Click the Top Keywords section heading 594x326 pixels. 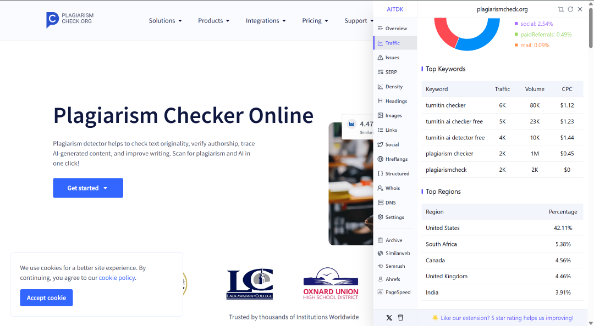pyautogui.click(x=446, y=69)
